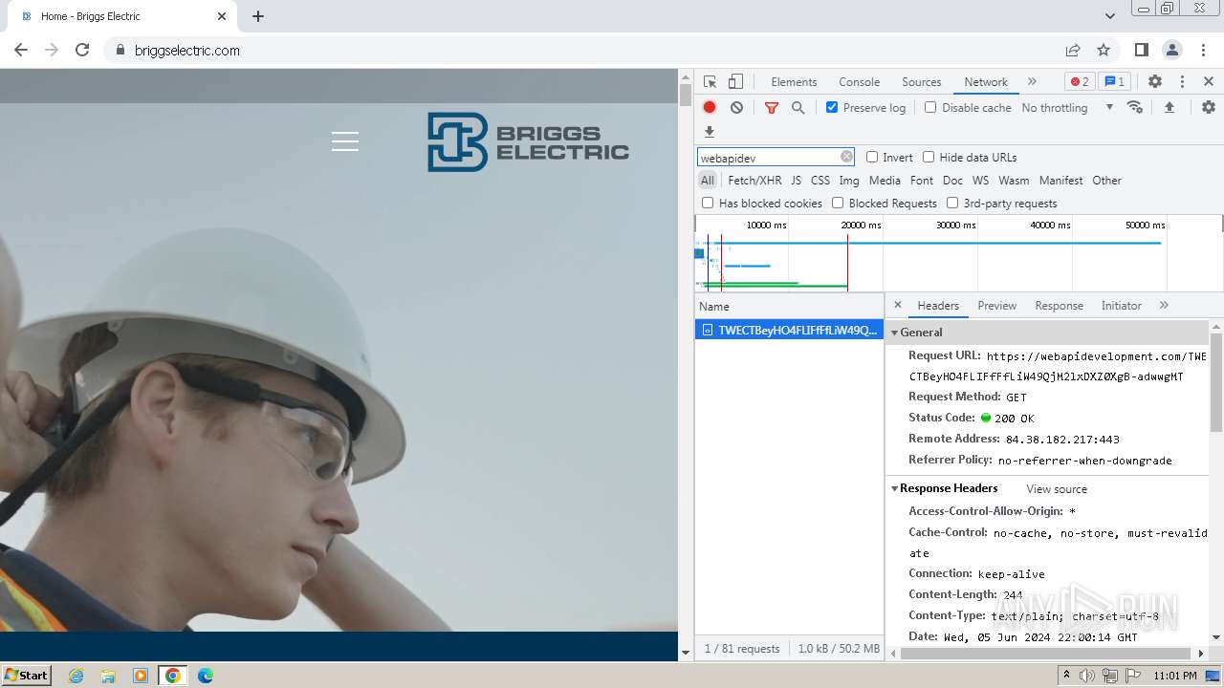Click the Briggs Electric logo

[528, 142]
